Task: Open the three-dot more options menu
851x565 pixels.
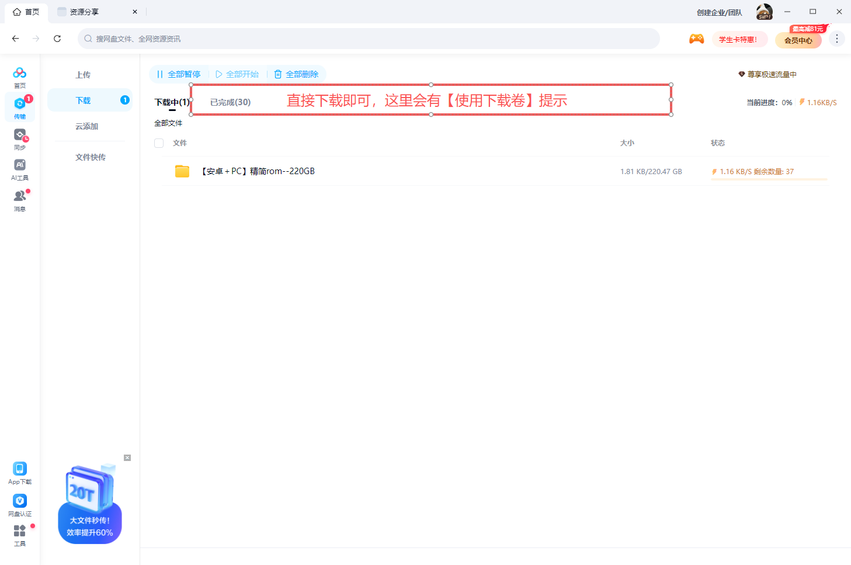Action: tap(836, 39)
